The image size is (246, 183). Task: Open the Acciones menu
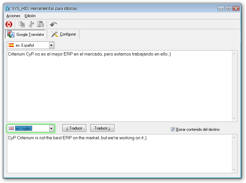(x=13, y=16)
